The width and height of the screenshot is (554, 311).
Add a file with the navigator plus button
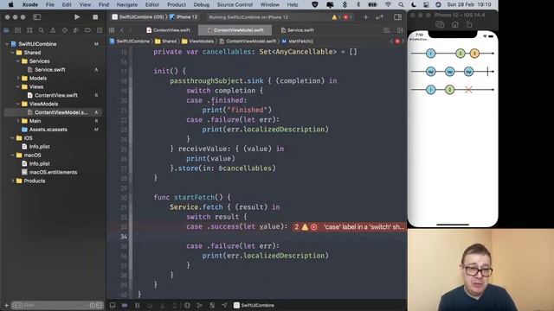pos(6,305)
